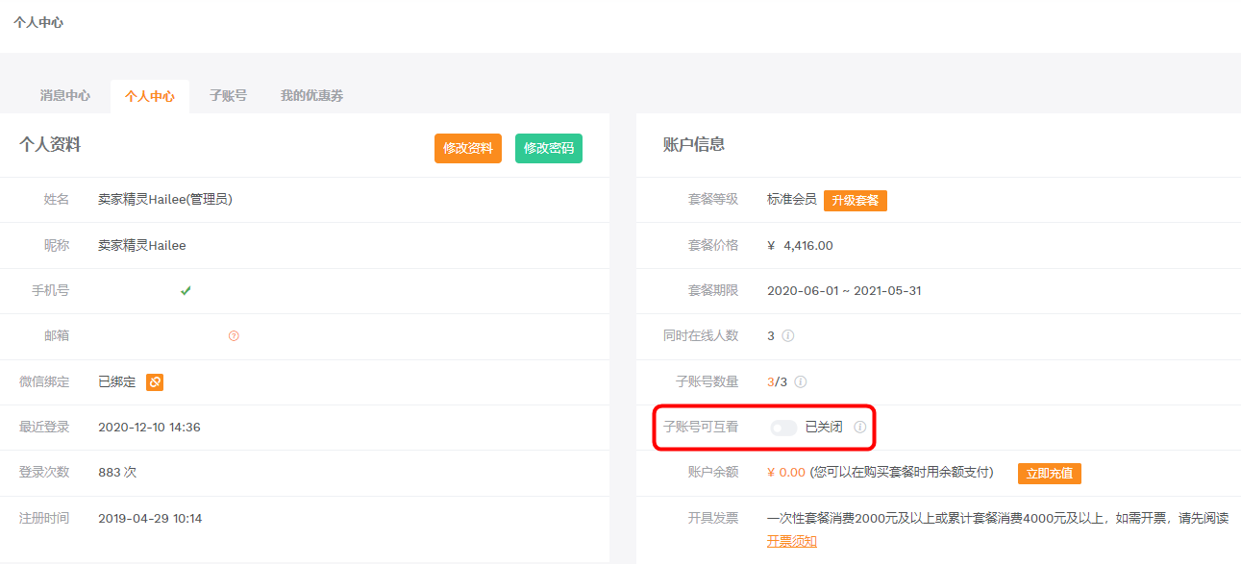Toggle the 子账号可互看 switch
Screen dimensions: 1241x564
(x=783, y=428)
